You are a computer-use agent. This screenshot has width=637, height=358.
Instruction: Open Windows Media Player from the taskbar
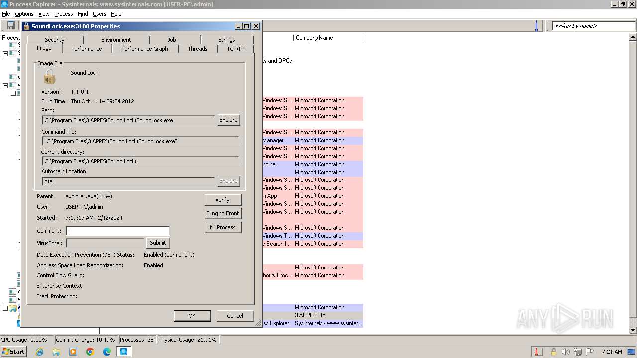(73, 352)
